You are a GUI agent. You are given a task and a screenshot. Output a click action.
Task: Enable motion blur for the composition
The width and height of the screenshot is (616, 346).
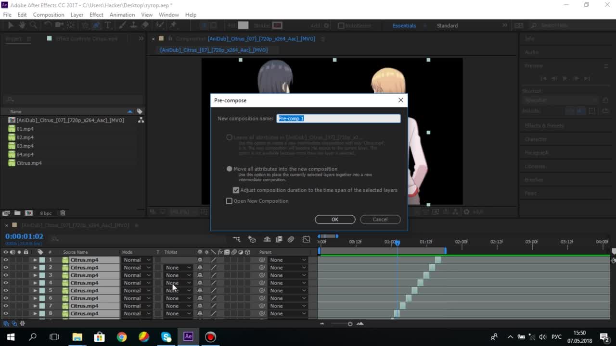(291, 239)
